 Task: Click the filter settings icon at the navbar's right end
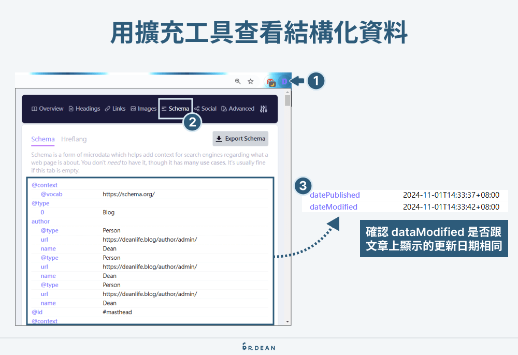pos(263,108)
